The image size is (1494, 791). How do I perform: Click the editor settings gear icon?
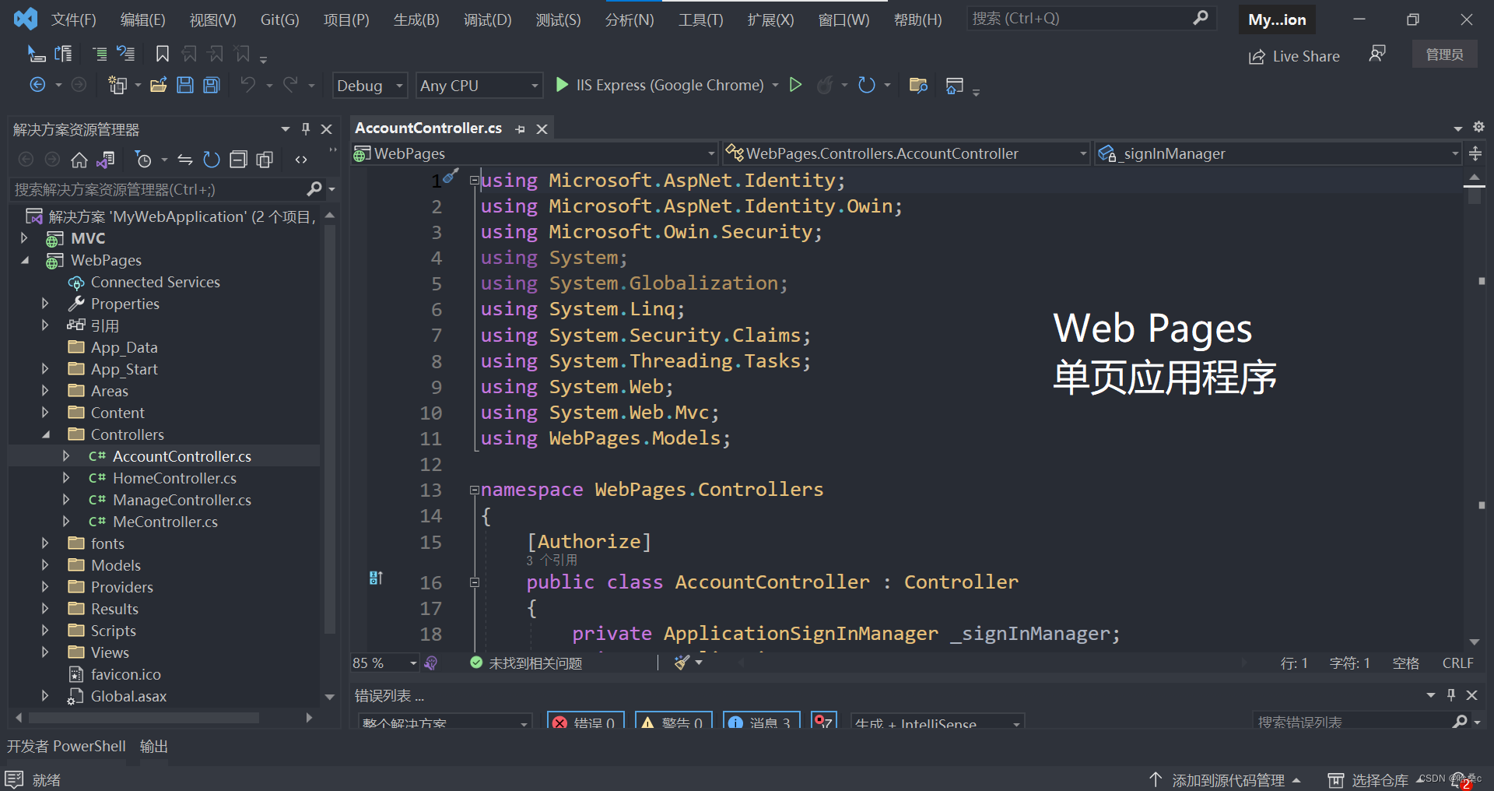1478,127
